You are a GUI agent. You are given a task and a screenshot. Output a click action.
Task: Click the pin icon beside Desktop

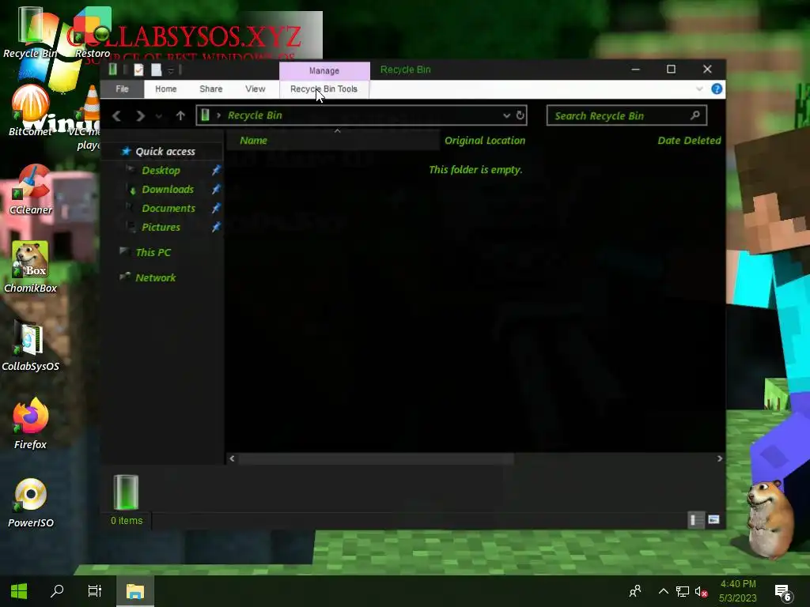(216, 170)
